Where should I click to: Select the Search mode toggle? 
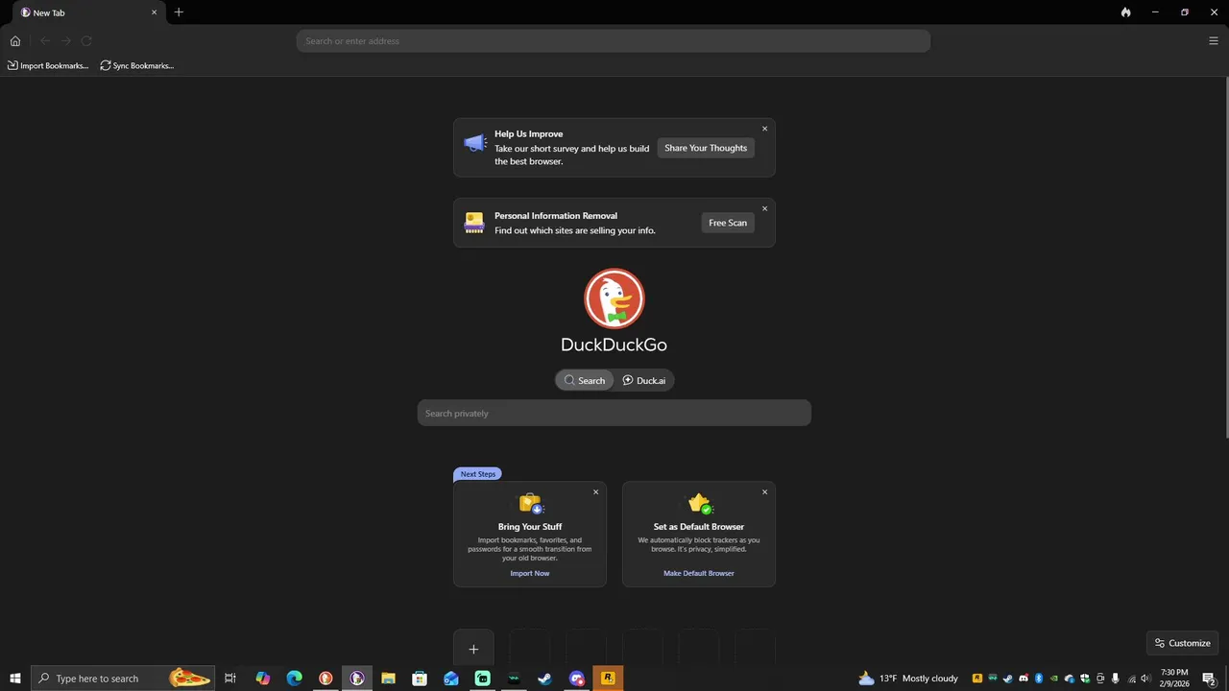pos(585,380)
